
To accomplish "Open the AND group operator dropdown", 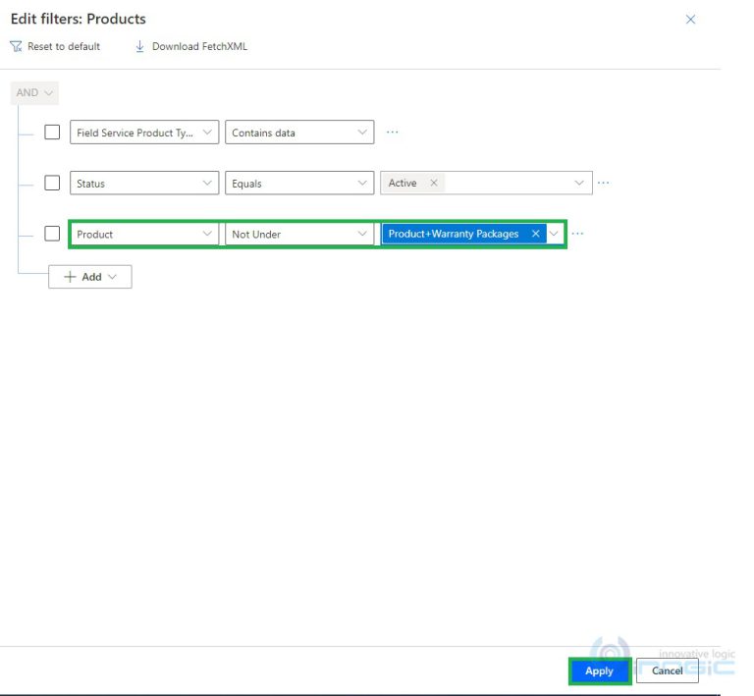I will tap(34, 93).
